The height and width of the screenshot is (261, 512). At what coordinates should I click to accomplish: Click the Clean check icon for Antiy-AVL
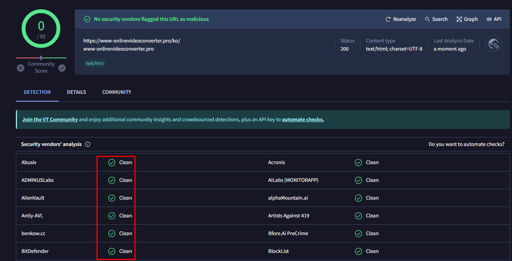112,216
